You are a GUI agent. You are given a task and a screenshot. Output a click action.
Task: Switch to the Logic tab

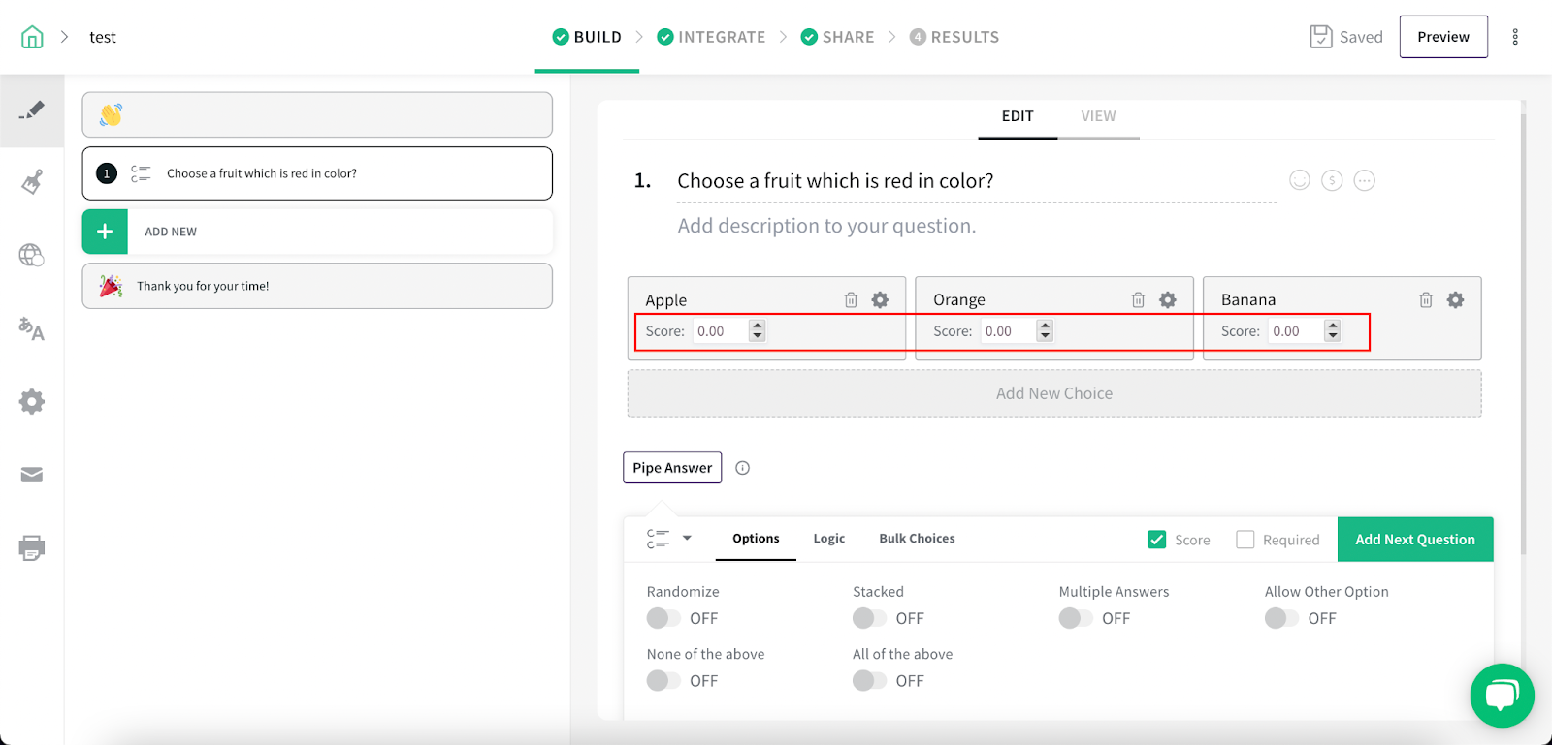tap(828, 539)
